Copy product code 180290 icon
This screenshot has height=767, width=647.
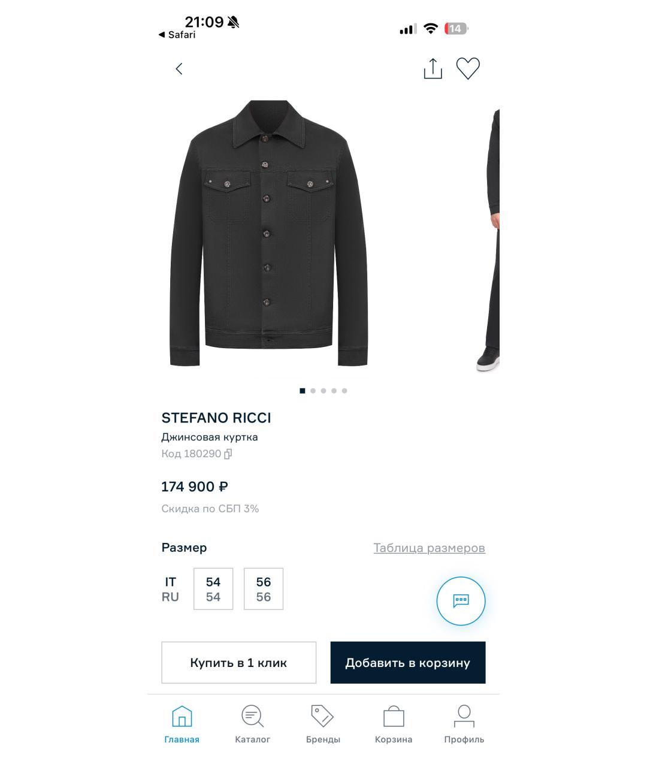tap(228, 454)
